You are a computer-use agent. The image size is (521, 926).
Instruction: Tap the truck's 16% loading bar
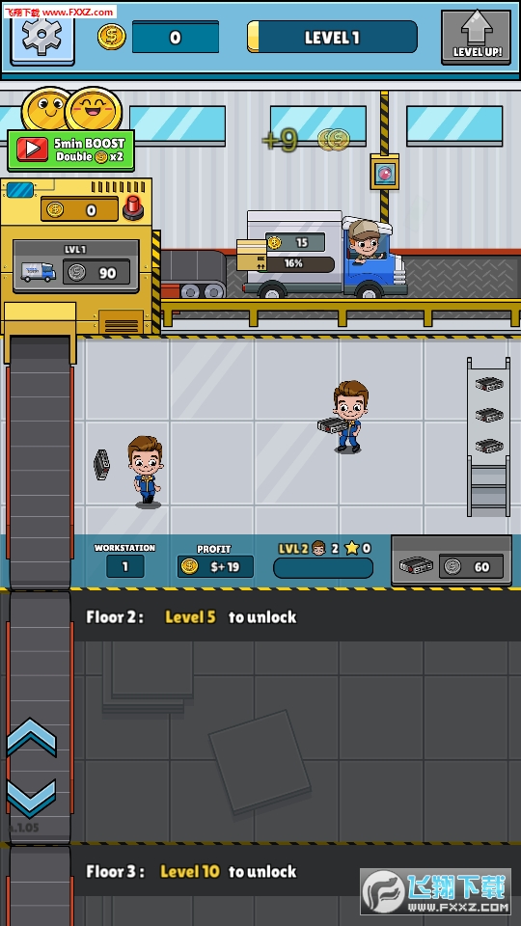[299, 264]
